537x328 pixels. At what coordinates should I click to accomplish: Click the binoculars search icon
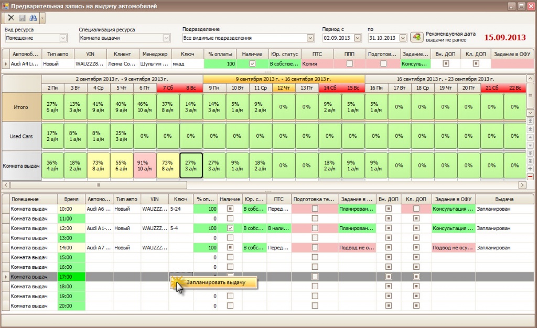[33, 18]
